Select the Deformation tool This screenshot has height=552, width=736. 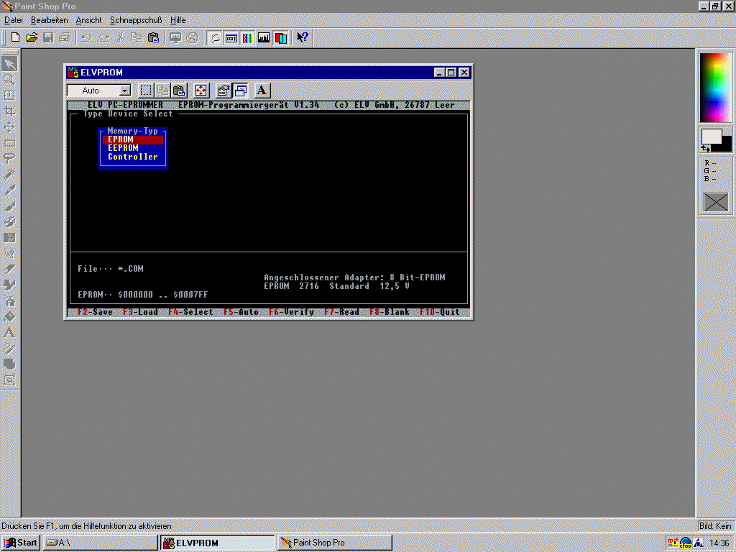pyautogui.click(x=9, y=96)
